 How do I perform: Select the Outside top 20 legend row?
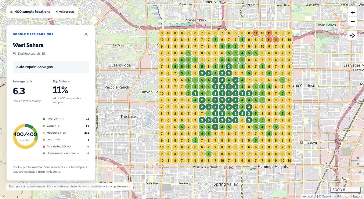click(x=66, y=147)
